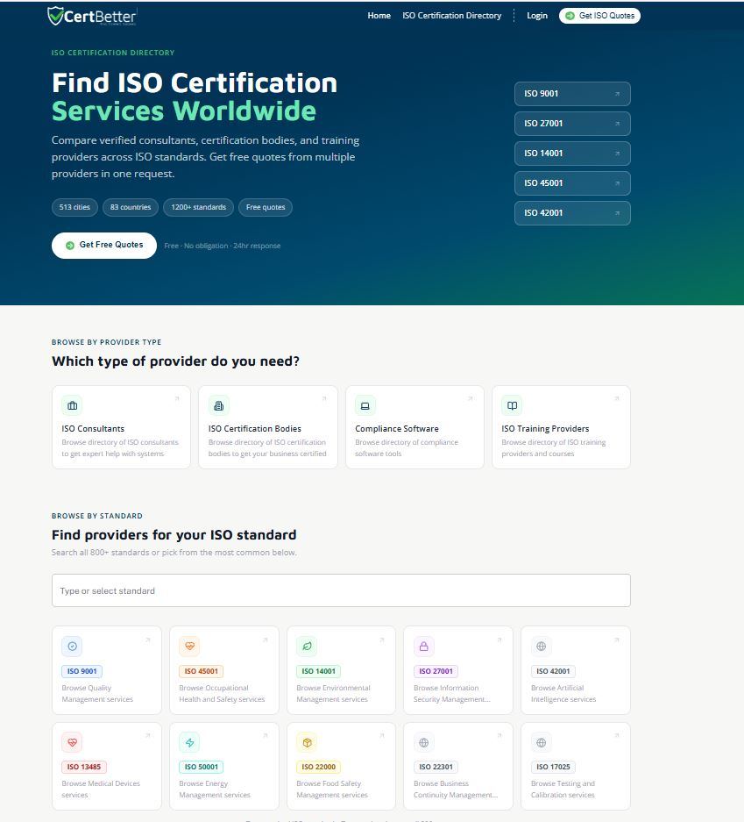Viewport: 744px width, 822px height.
Task: Click the globe icon on ISO 22301 card
Action: point(424,742)
